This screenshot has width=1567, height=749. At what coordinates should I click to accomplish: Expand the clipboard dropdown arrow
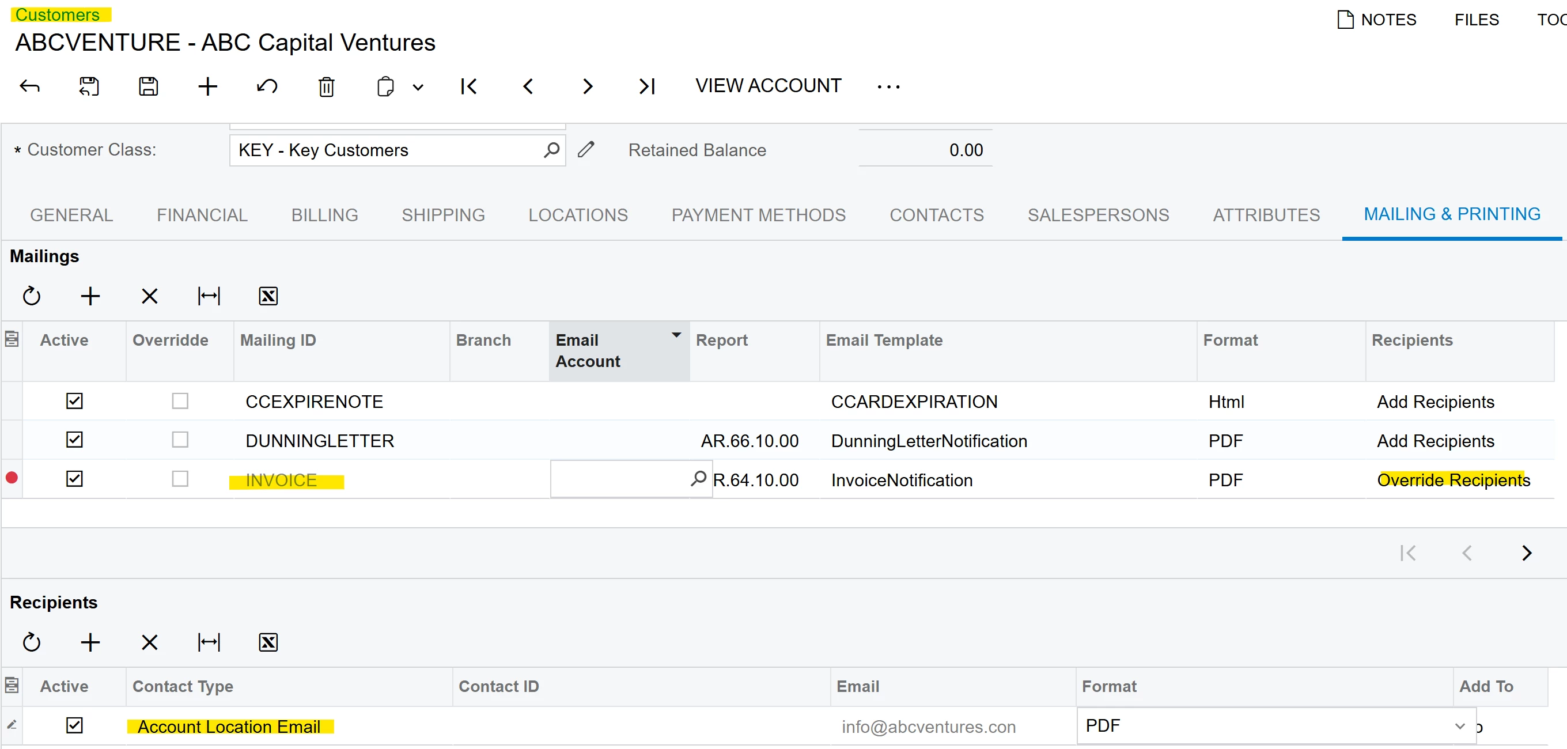[418, 87]
